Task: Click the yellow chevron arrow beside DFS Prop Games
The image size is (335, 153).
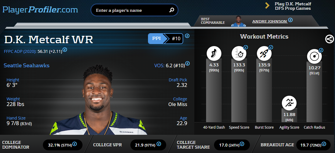Action: tap(267, 6)
